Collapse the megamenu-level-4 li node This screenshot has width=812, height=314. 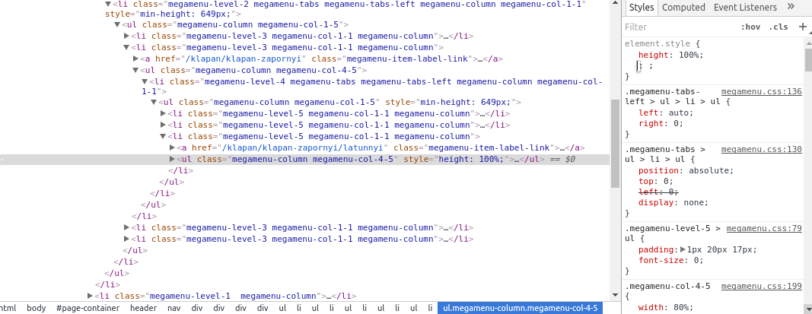145,82
